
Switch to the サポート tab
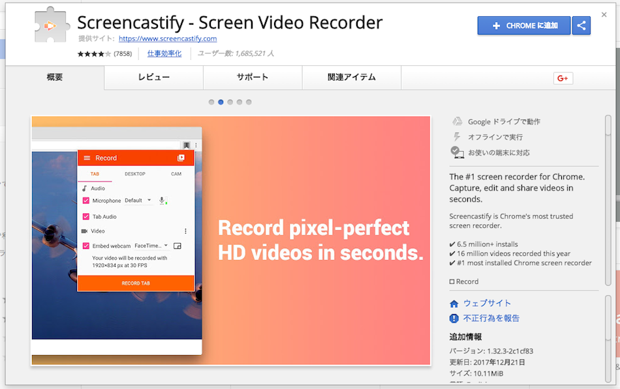[x=253, y=78]
